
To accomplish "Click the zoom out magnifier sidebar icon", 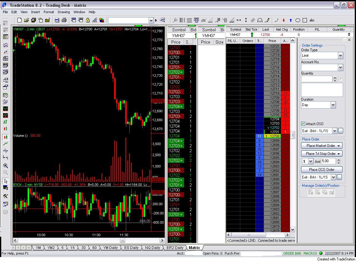I will click(6, 172).
